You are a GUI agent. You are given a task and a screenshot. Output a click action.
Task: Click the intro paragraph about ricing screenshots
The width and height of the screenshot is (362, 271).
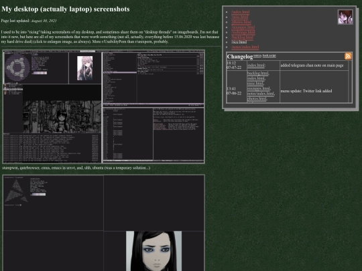point(111,37)
